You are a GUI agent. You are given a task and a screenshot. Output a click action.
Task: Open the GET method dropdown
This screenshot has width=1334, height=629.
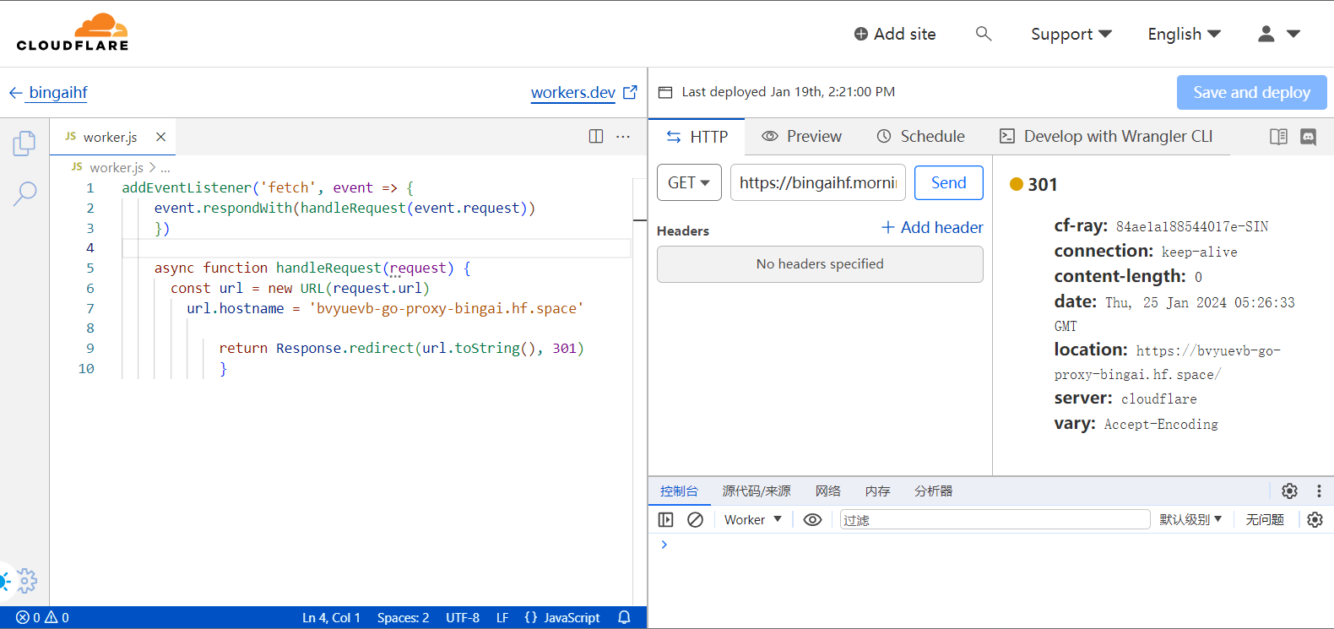(689, 182)
